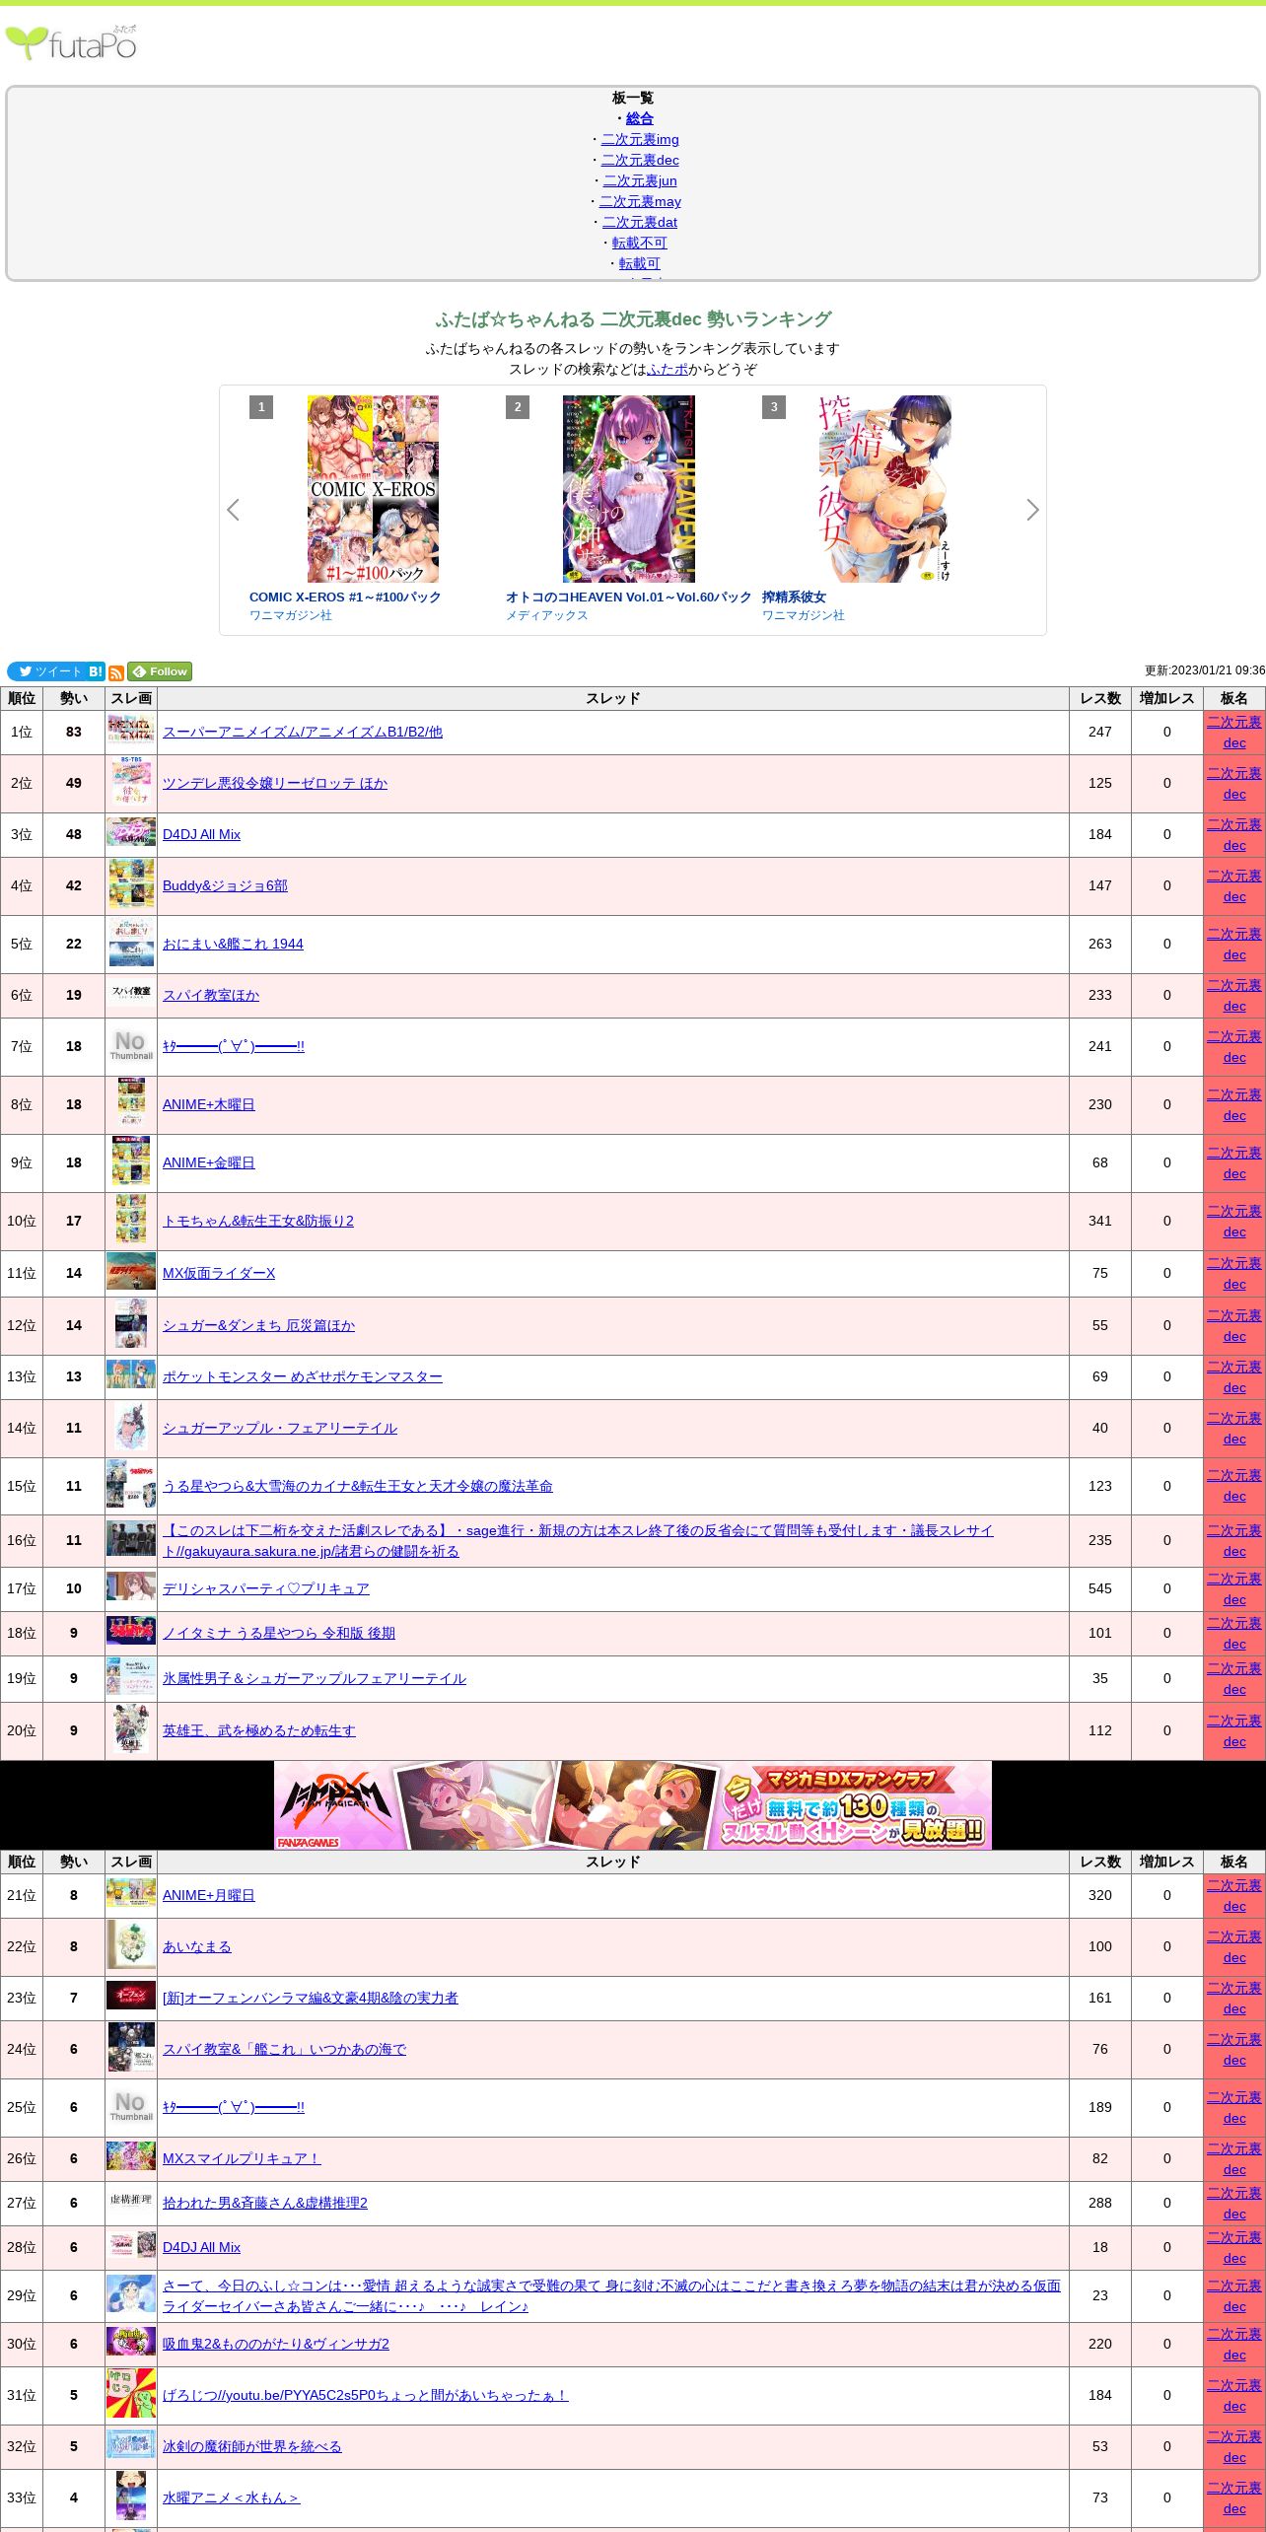Viewport: 1266px width, 2532px height.
Task: Open thread あいなまる
Action: coord(197,1946)
